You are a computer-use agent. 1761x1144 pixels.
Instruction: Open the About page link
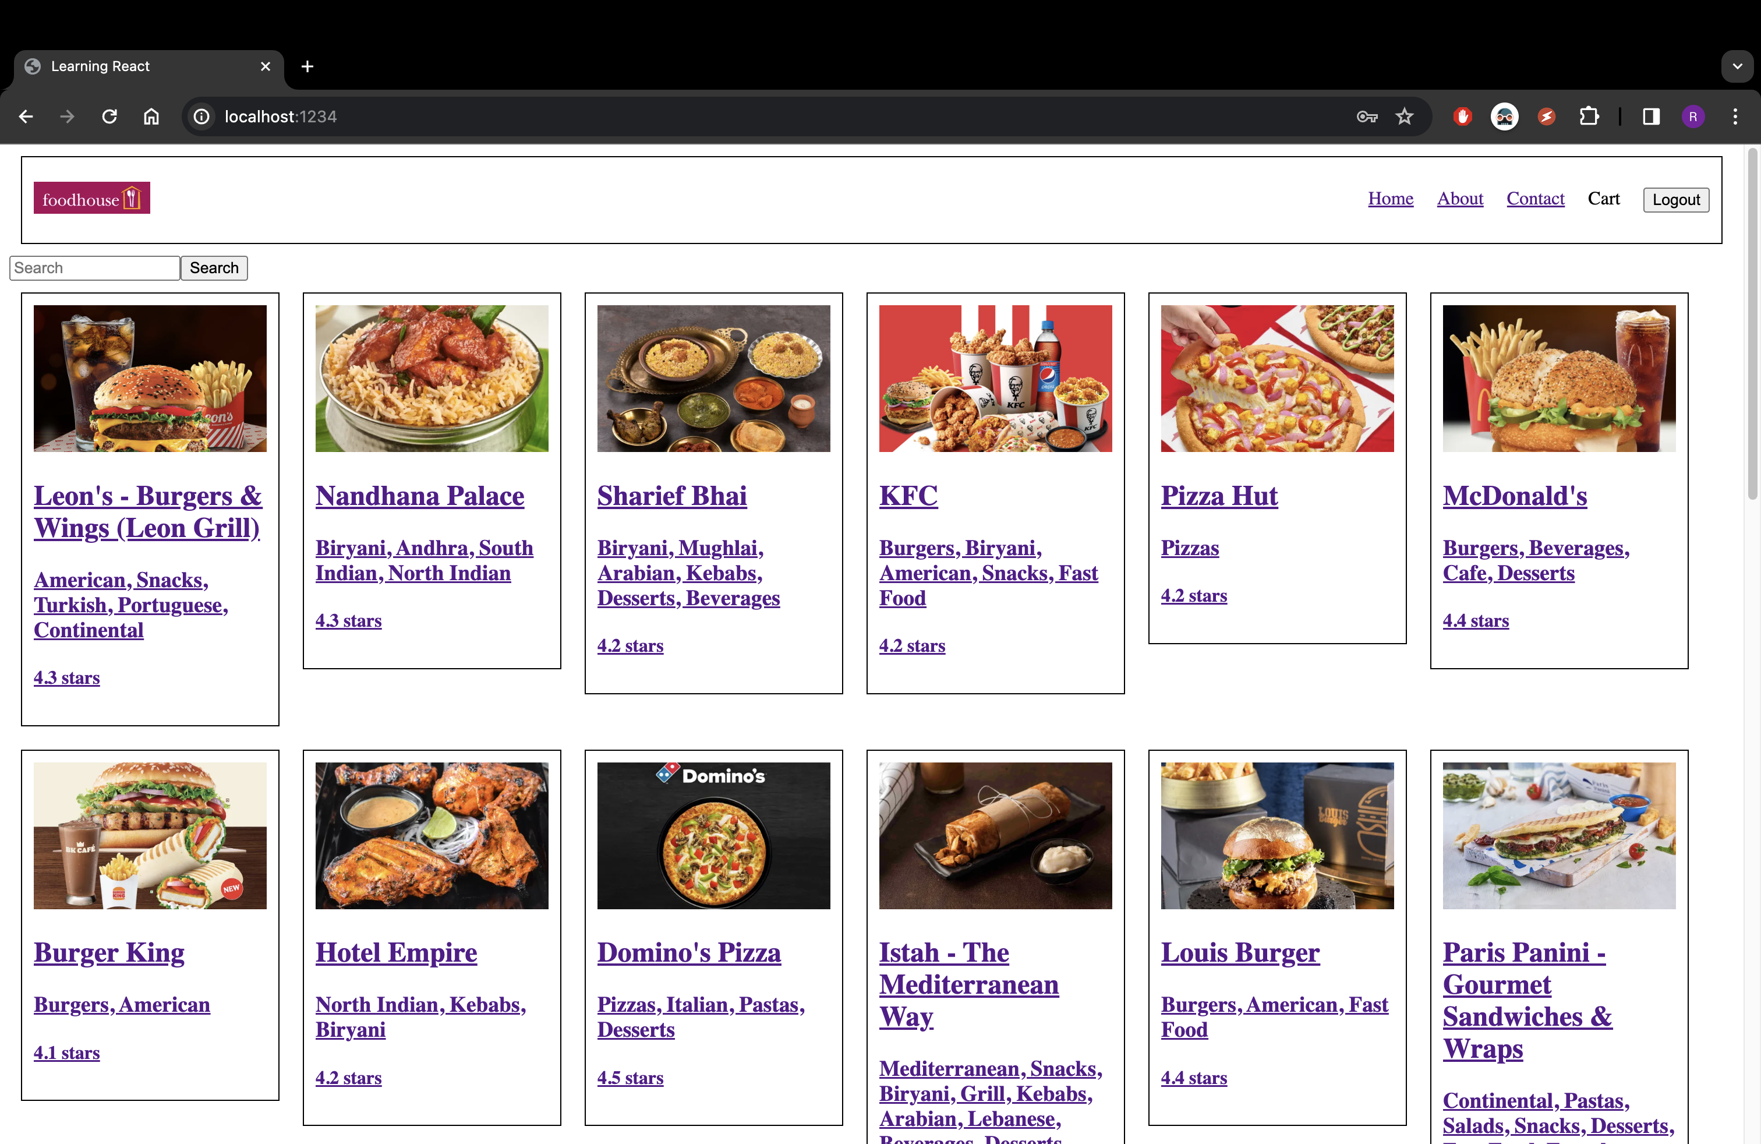[1460, 198]
